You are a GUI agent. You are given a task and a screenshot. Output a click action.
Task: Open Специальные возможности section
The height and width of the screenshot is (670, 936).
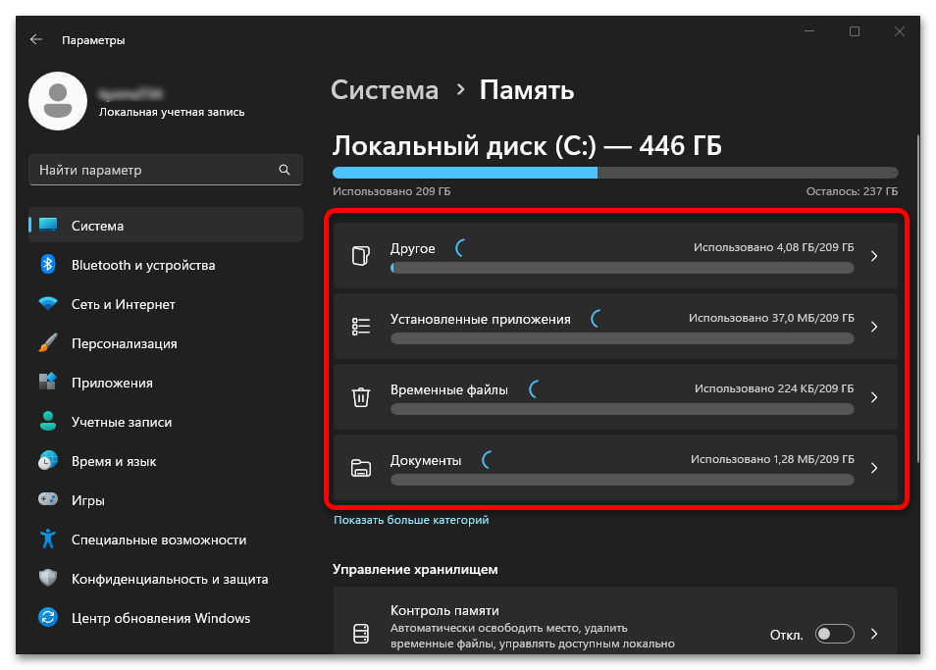pyautogui.click(x=166, y=539)
